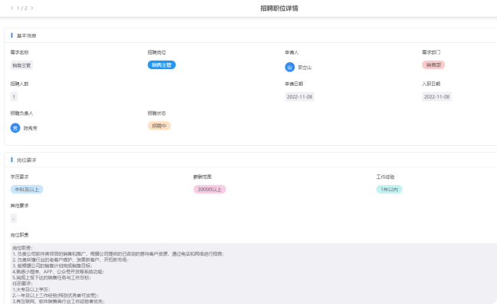Select the 岗位要求 section heading
Viewport: 497px width, 304px height.
27,160
